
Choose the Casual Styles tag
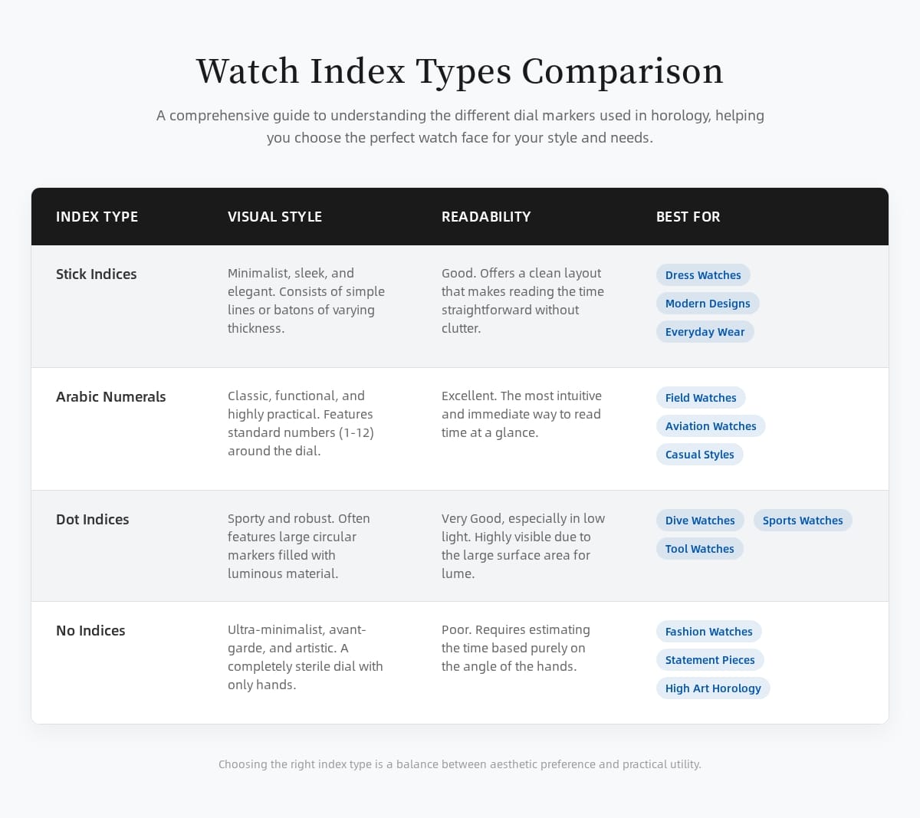(x=699, y=455)
